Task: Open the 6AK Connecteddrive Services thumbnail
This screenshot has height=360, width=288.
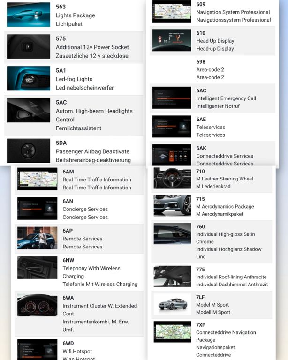Action: click(x=172, y=155)
